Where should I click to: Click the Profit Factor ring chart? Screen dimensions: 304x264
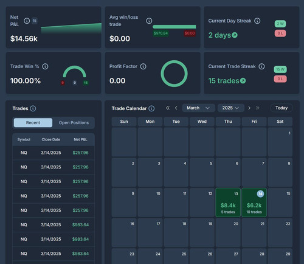(x=174, y=74)
